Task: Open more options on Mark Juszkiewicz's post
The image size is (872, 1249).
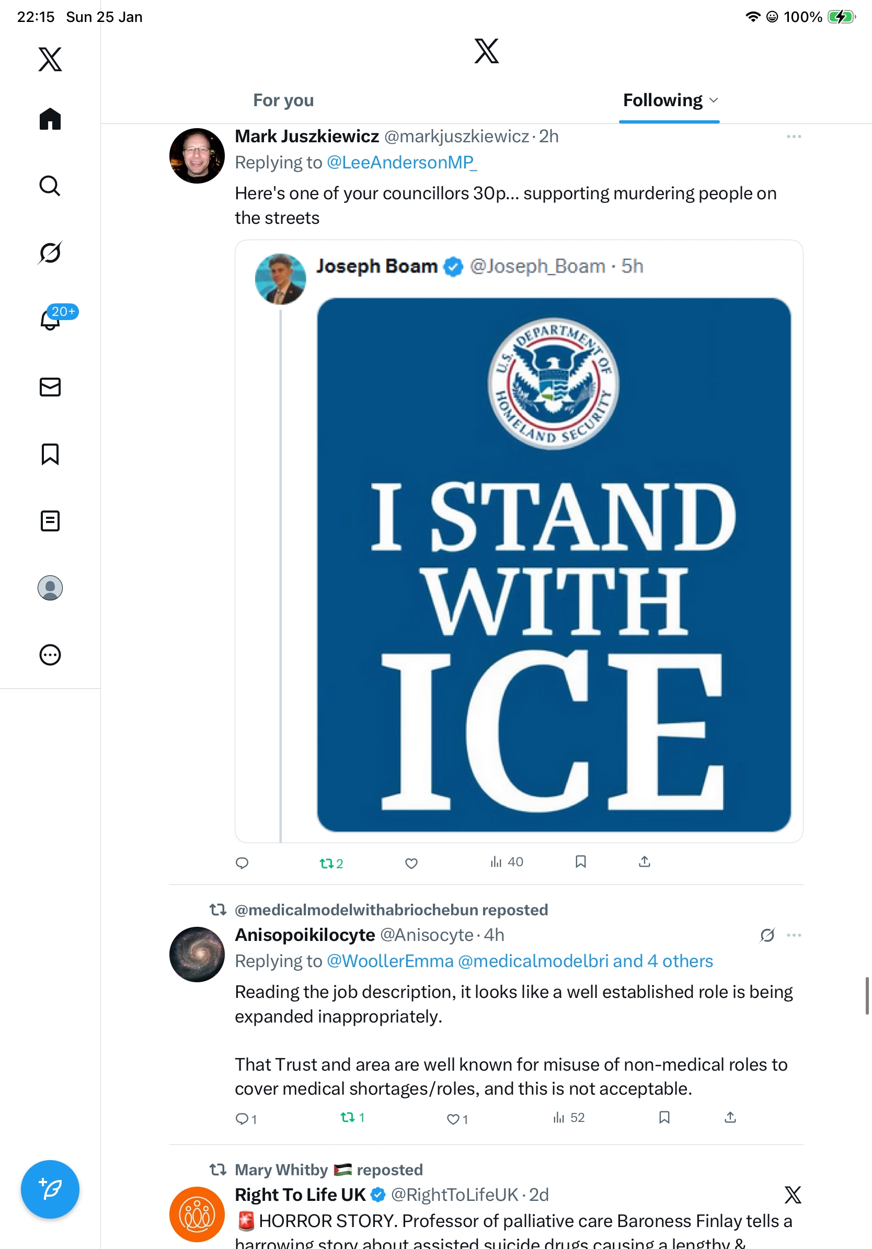Action: coord(794,137)
